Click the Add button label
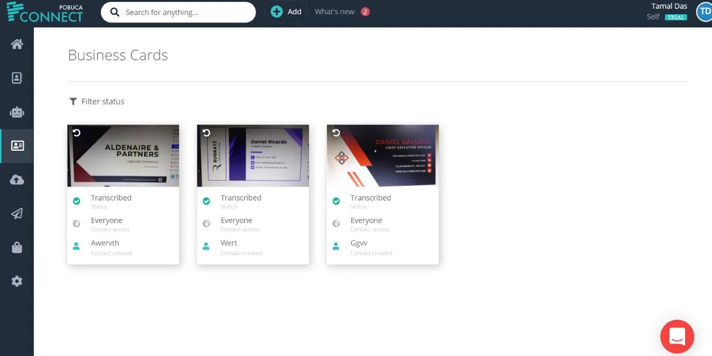The image size is (712, 356). (294, 11)
